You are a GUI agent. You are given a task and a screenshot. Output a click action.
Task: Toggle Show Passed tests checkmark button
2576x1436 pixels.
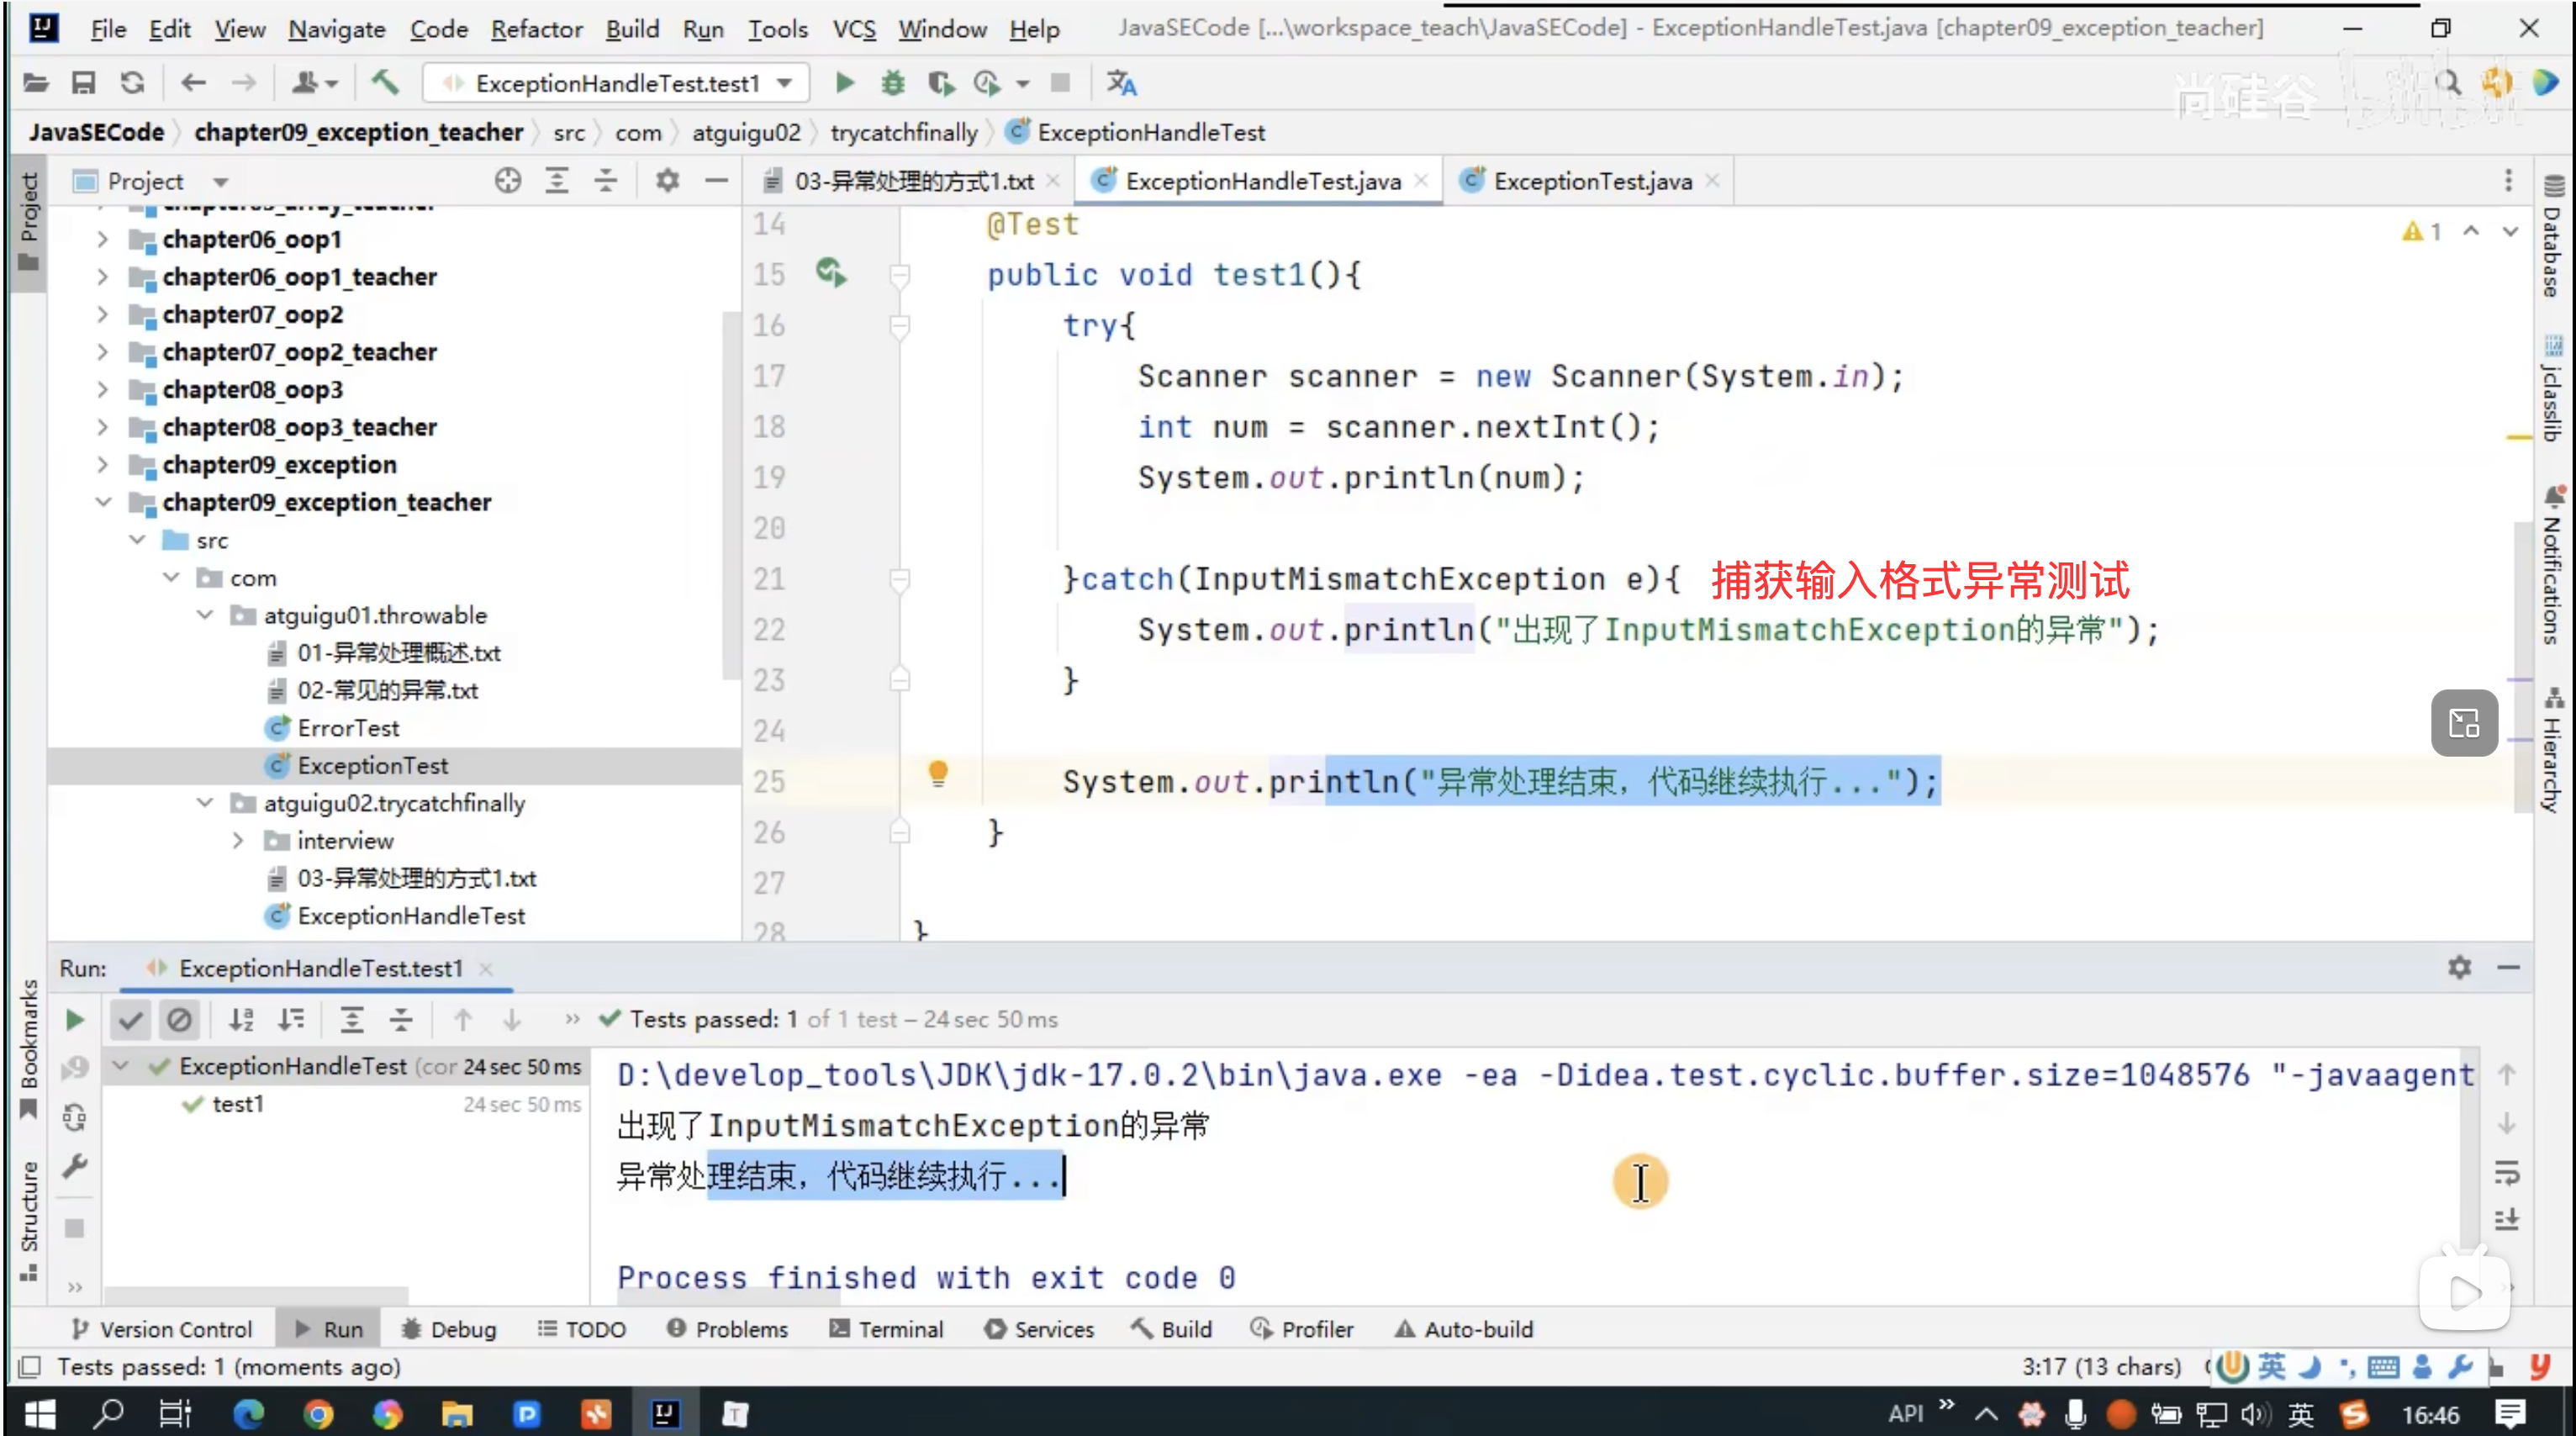coord(131,1020)
